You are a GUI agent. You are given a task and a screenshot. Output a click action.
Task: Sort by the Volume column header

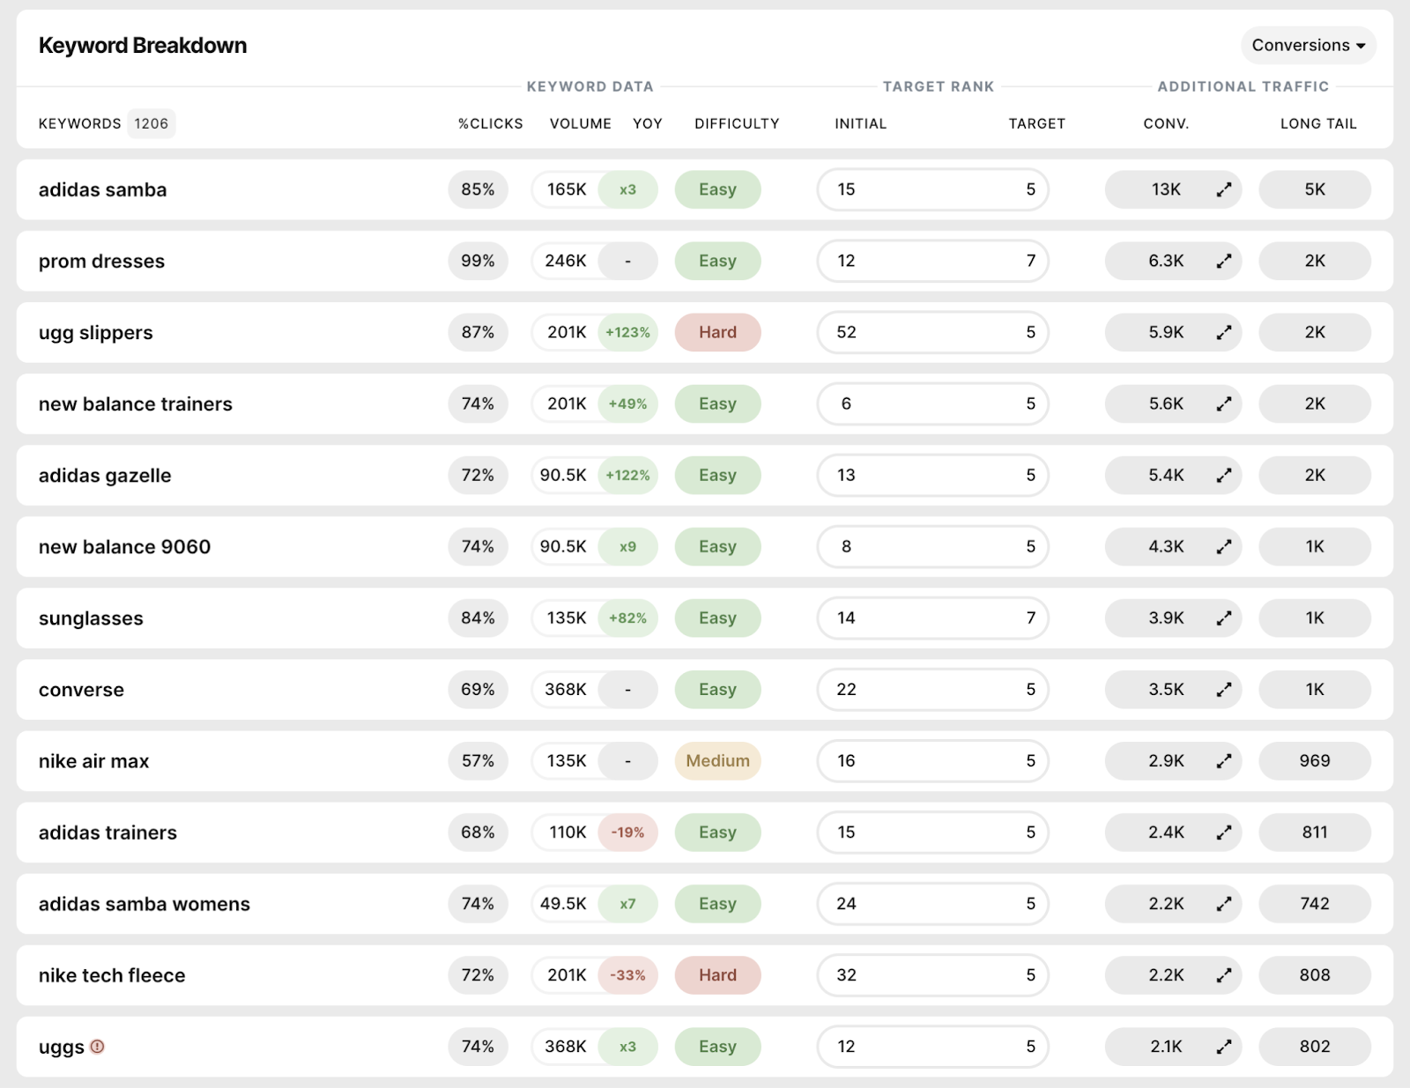(x=580, y=123)
